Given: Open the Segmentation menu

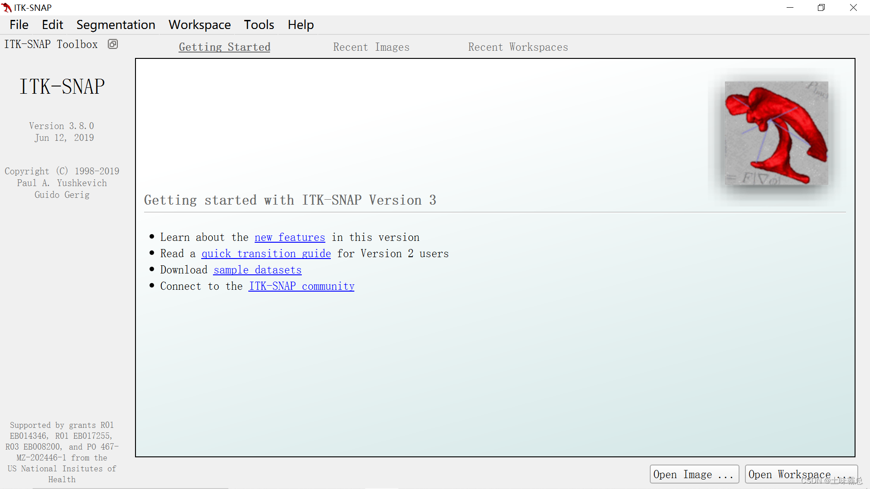Looking at the screenshot, I should (116, 24).
